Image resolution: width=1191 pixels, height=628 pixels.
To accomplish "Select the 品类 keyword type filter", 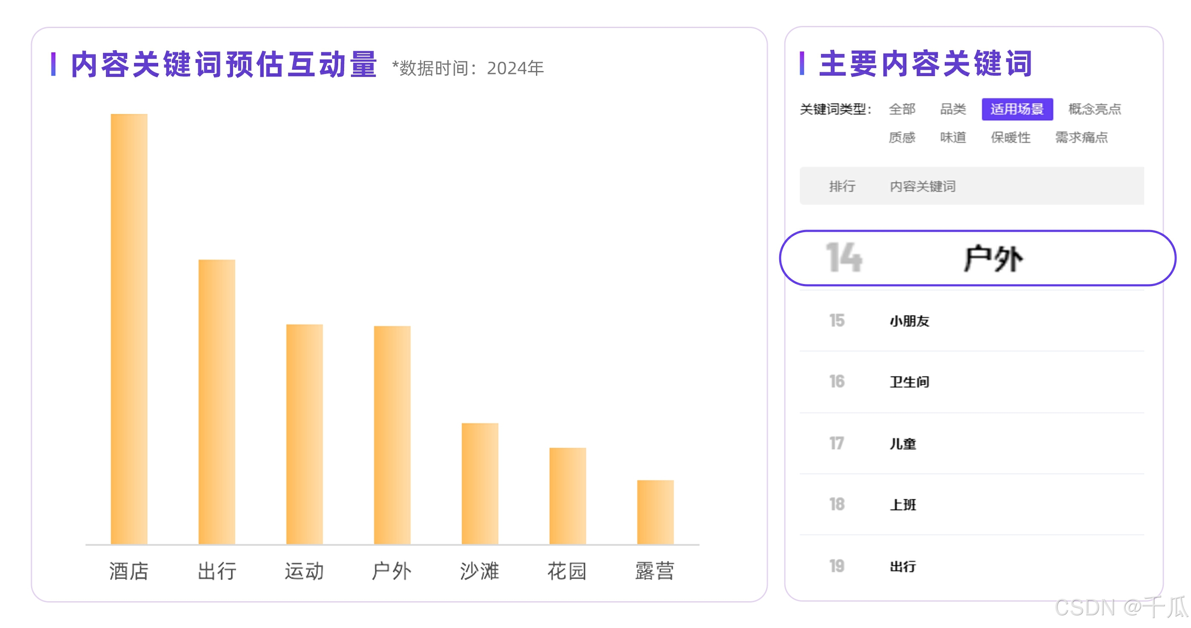I will click(x=952, y=109).
